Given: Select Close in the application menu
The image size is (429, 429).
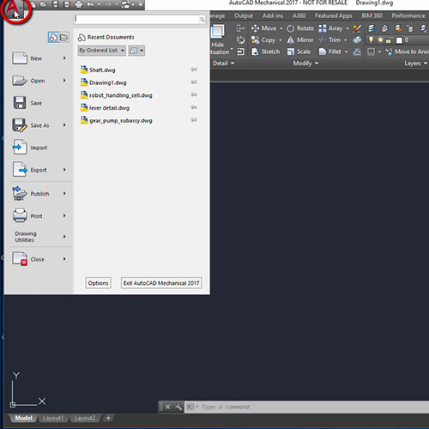Looking at the screenshot, I should point(39,259).
